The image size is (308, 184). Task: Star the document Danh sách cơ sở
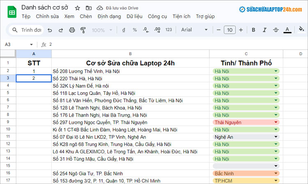(78, 8)
